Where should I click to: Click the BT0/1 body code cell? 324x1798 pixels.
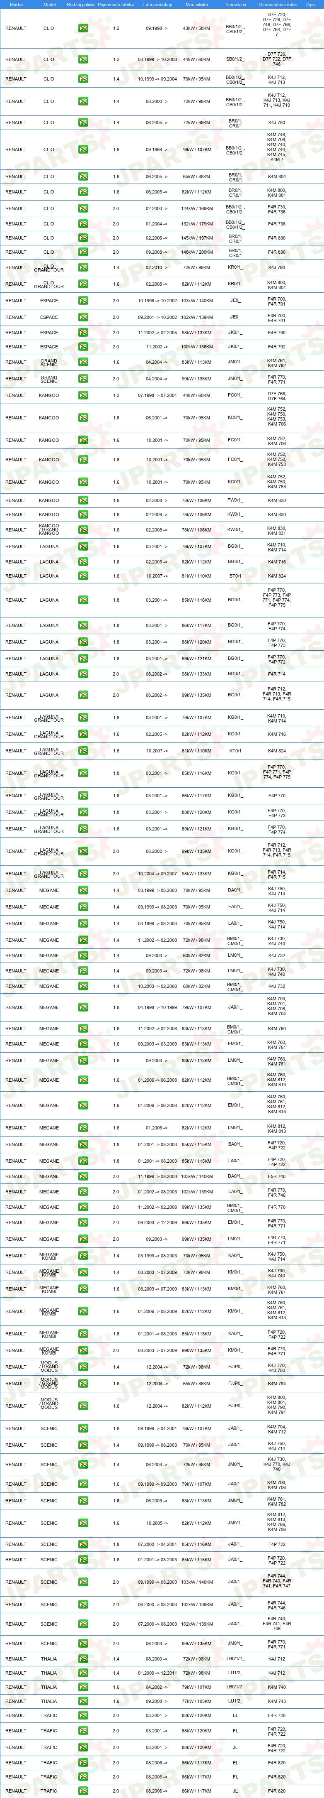click(x=235, y=576)
